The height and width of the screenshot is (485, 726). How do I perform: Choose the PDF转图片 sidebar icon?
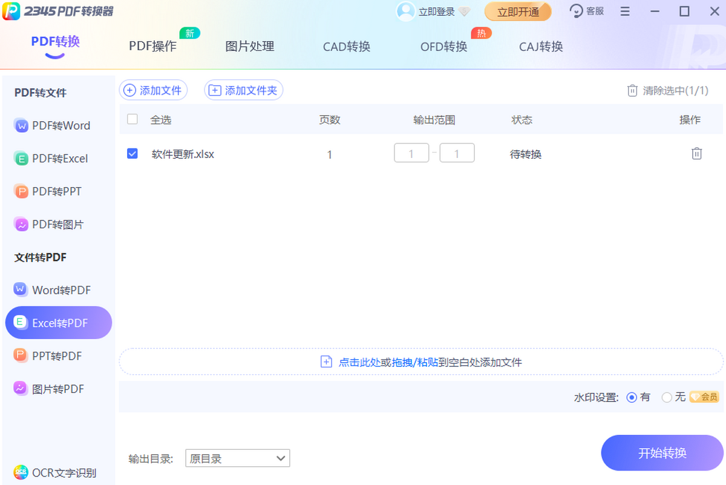[x=21, y=225]
